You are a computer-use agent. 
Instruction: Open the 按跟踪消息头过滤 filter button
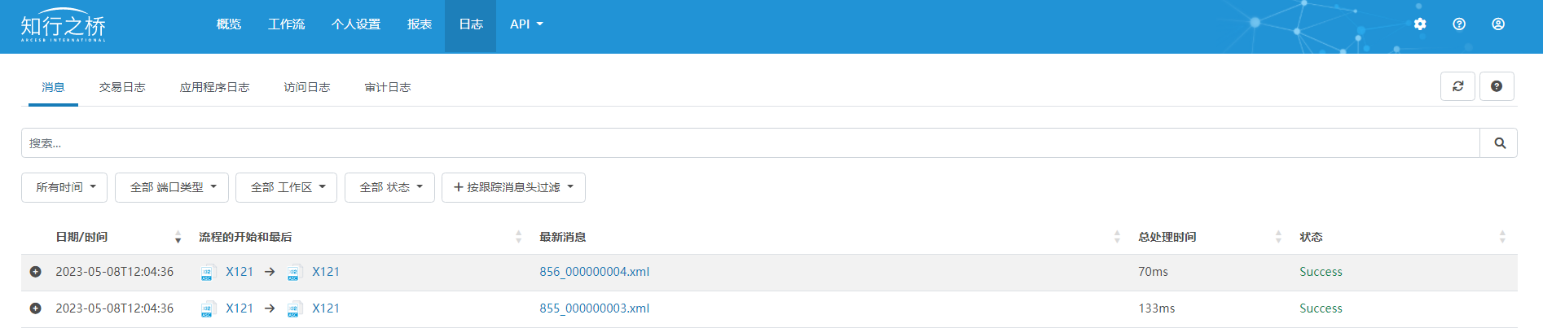[513, 187]
